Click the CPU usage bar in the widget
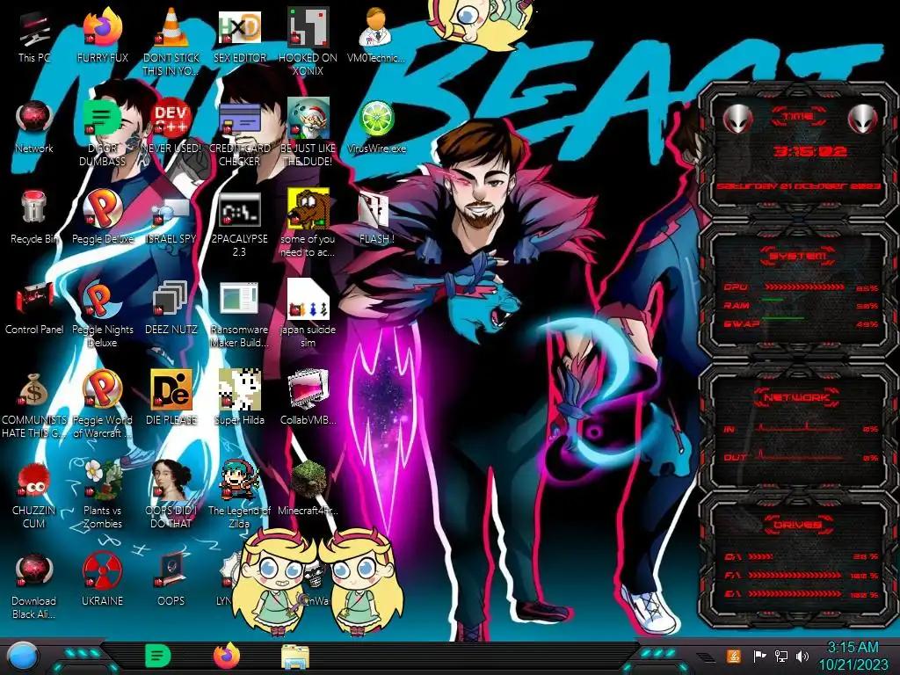 point(804,287)
